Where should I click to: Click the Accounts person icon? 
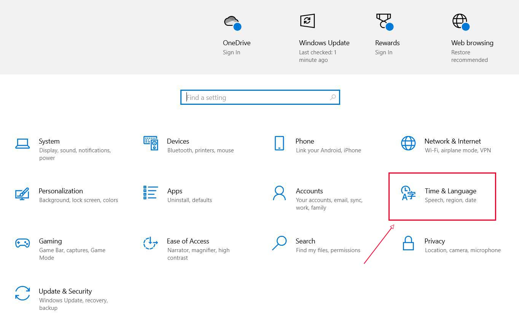279,193
